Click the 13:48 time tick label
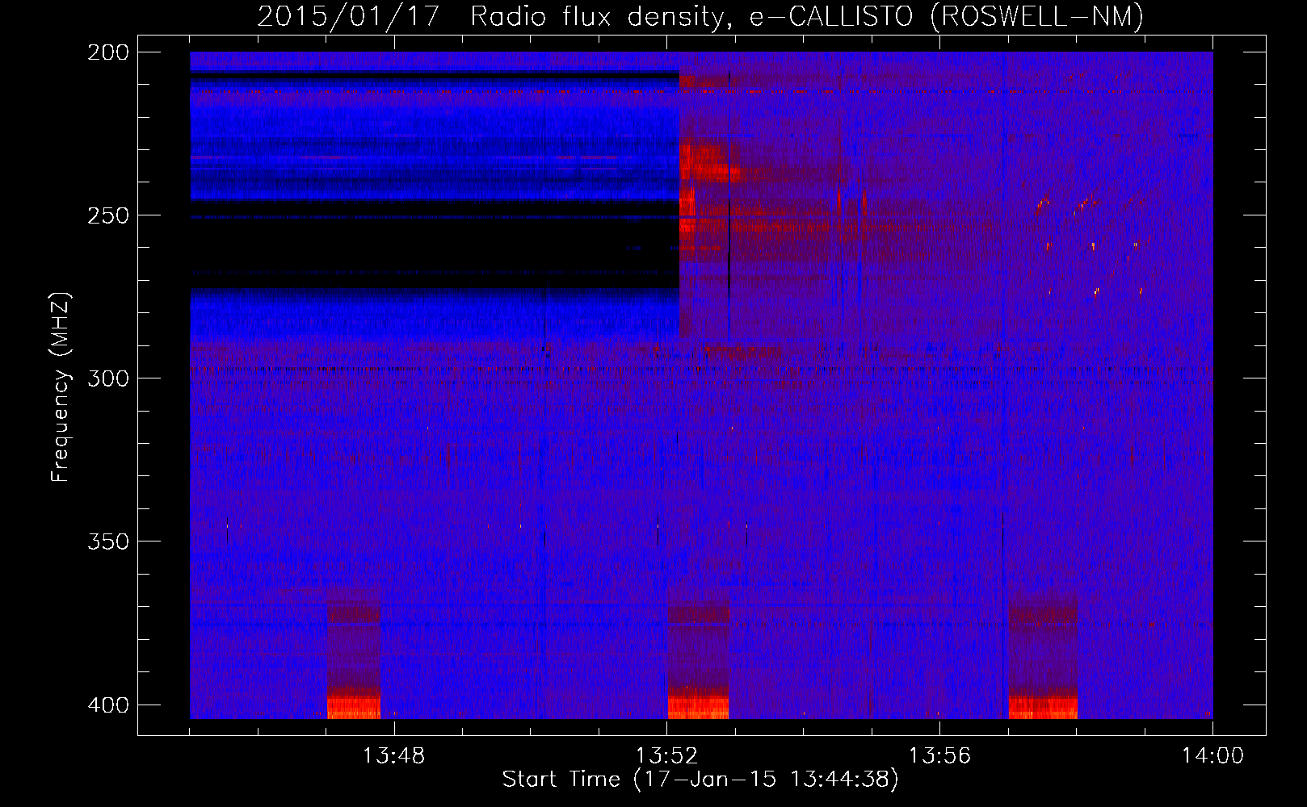 point(393,756)
